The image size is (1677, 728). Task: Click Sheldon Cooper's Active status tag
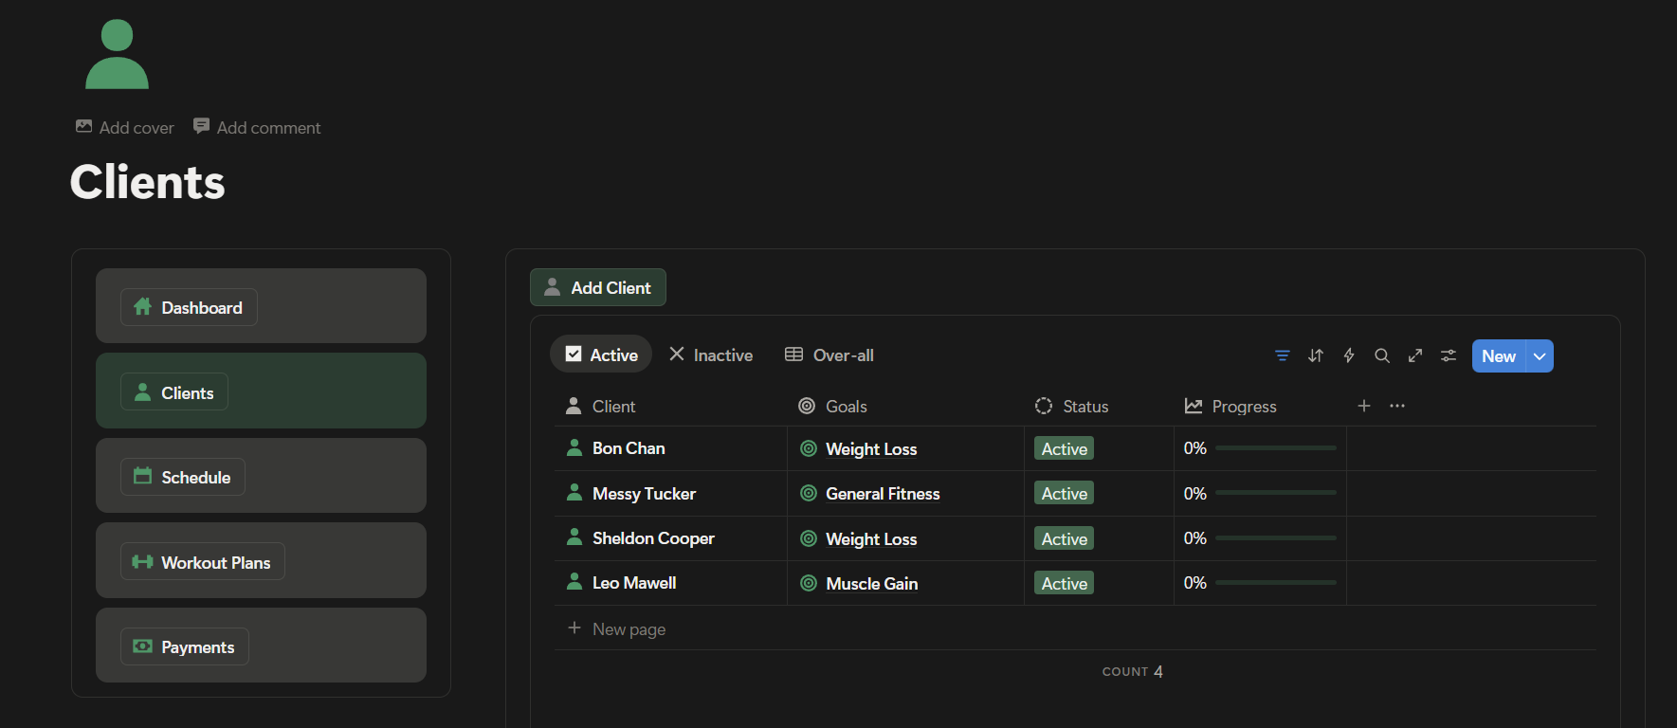pyautogui.click(x=1064, y=538)
